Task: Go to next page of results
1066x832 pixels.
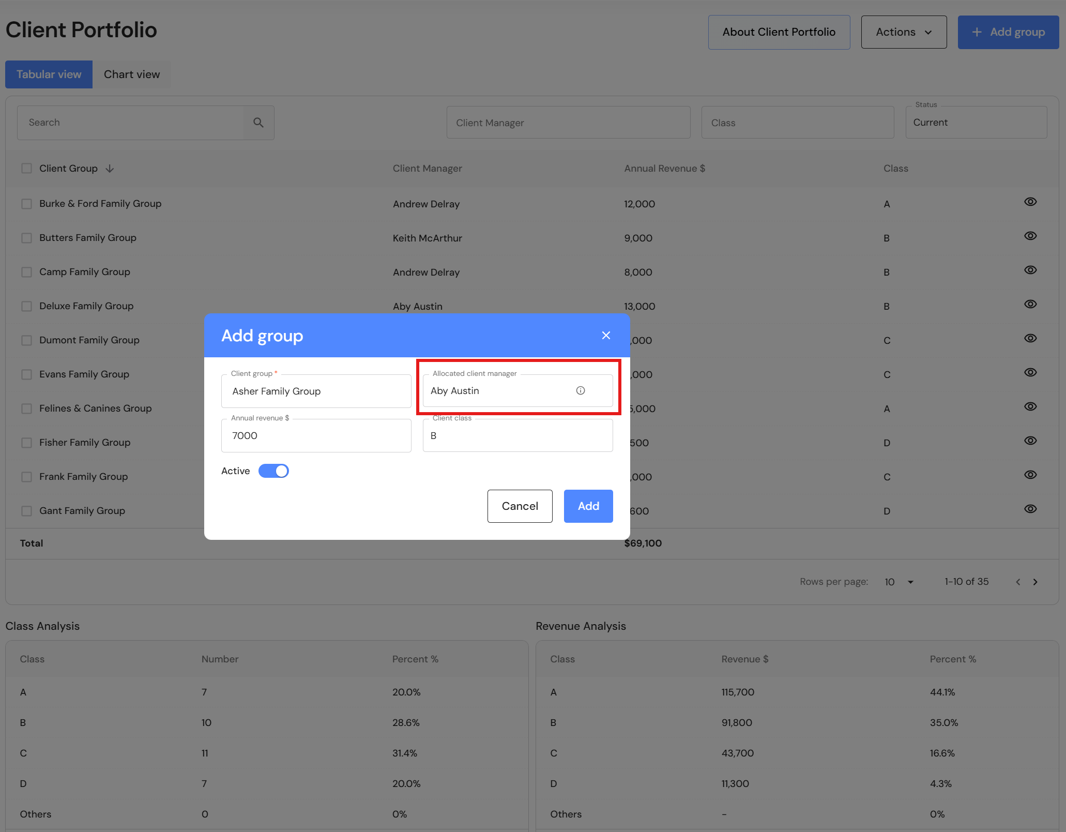Action: click(1035, 582)
